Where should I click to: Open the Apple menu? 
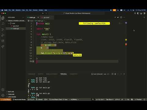click(x=2, y=10)
